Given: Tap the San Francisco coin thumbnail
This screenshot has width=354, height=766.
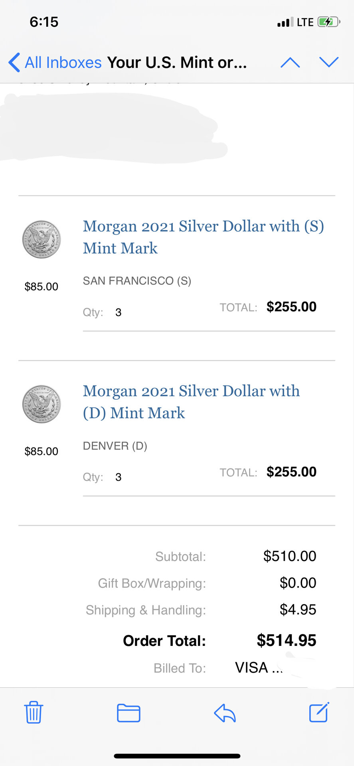Looking at the screenshot, I should pyautogui.click(x=42, y=239).
